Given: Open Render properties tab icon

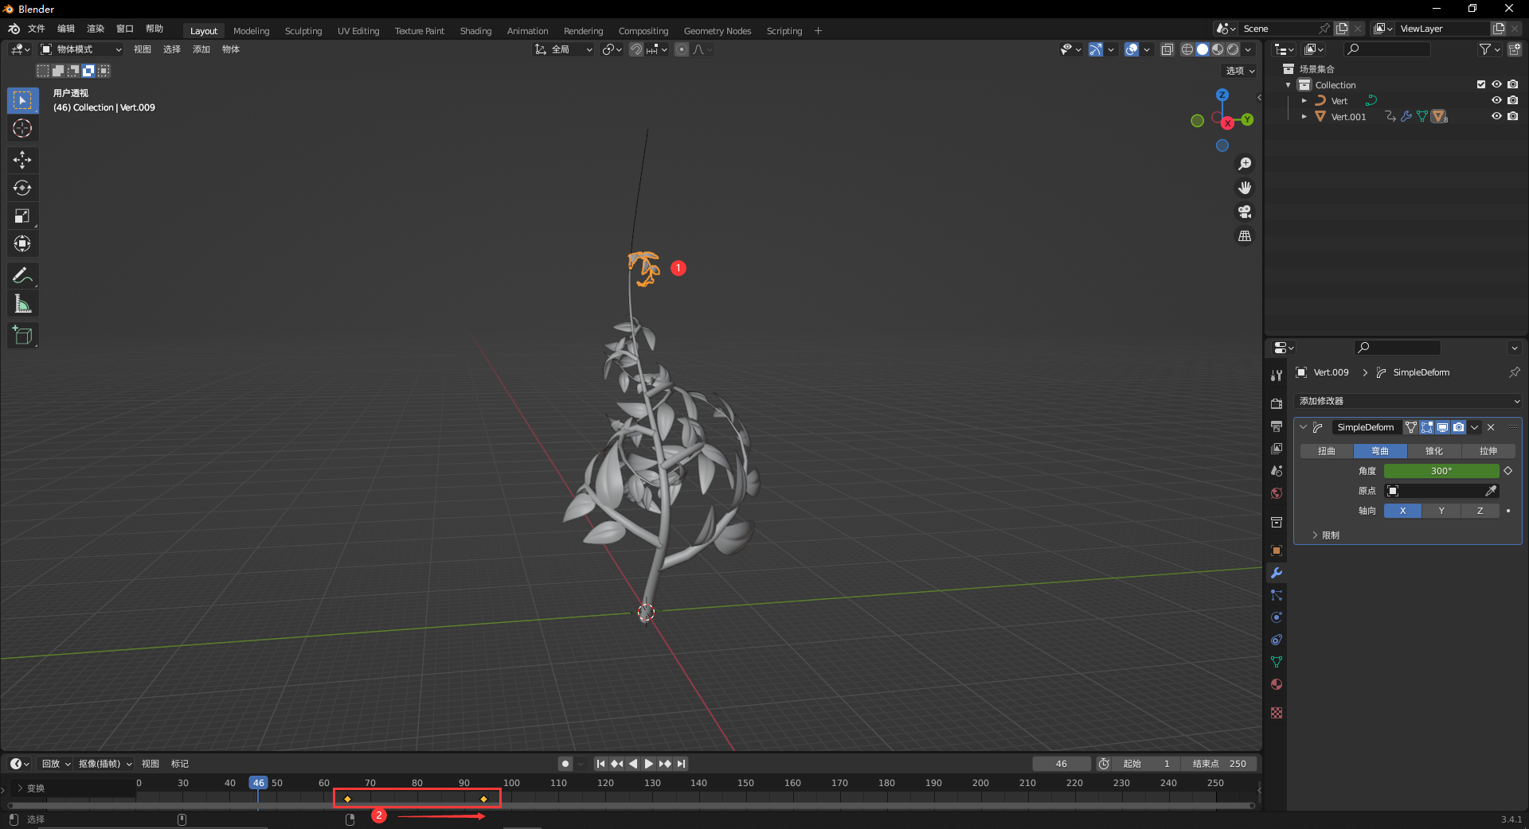Looking at the screenshot, I should 1277,404.
